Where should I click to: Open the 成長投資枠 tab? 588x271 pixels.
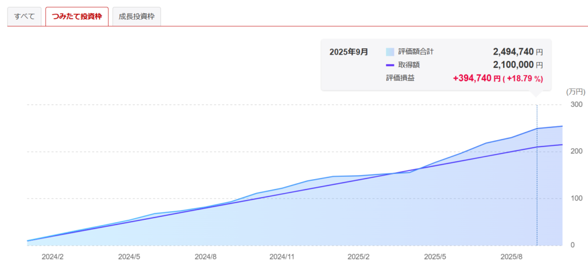137,16
